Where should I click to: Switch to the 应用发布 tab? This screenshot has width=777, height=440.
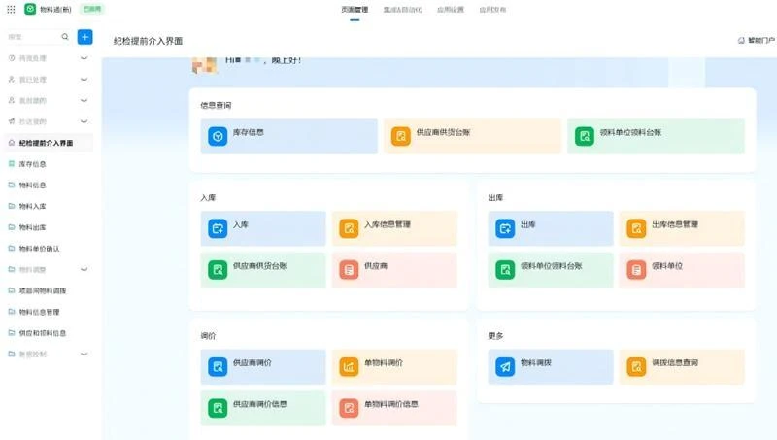(x=491, y=9)
